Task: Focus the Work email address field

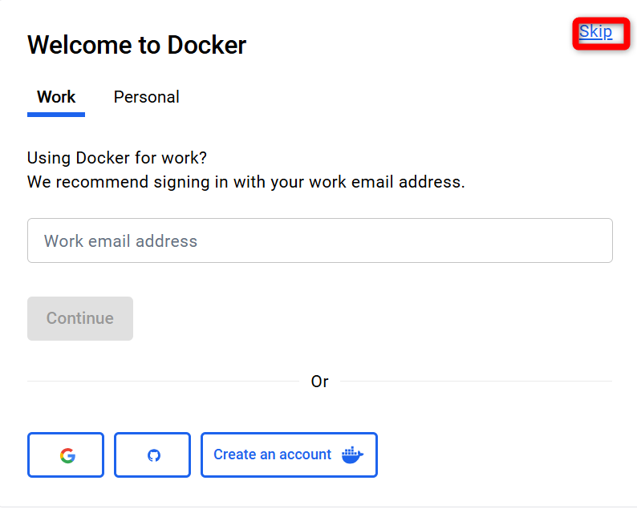Action: pyautogui.click(x=320, y=240)
